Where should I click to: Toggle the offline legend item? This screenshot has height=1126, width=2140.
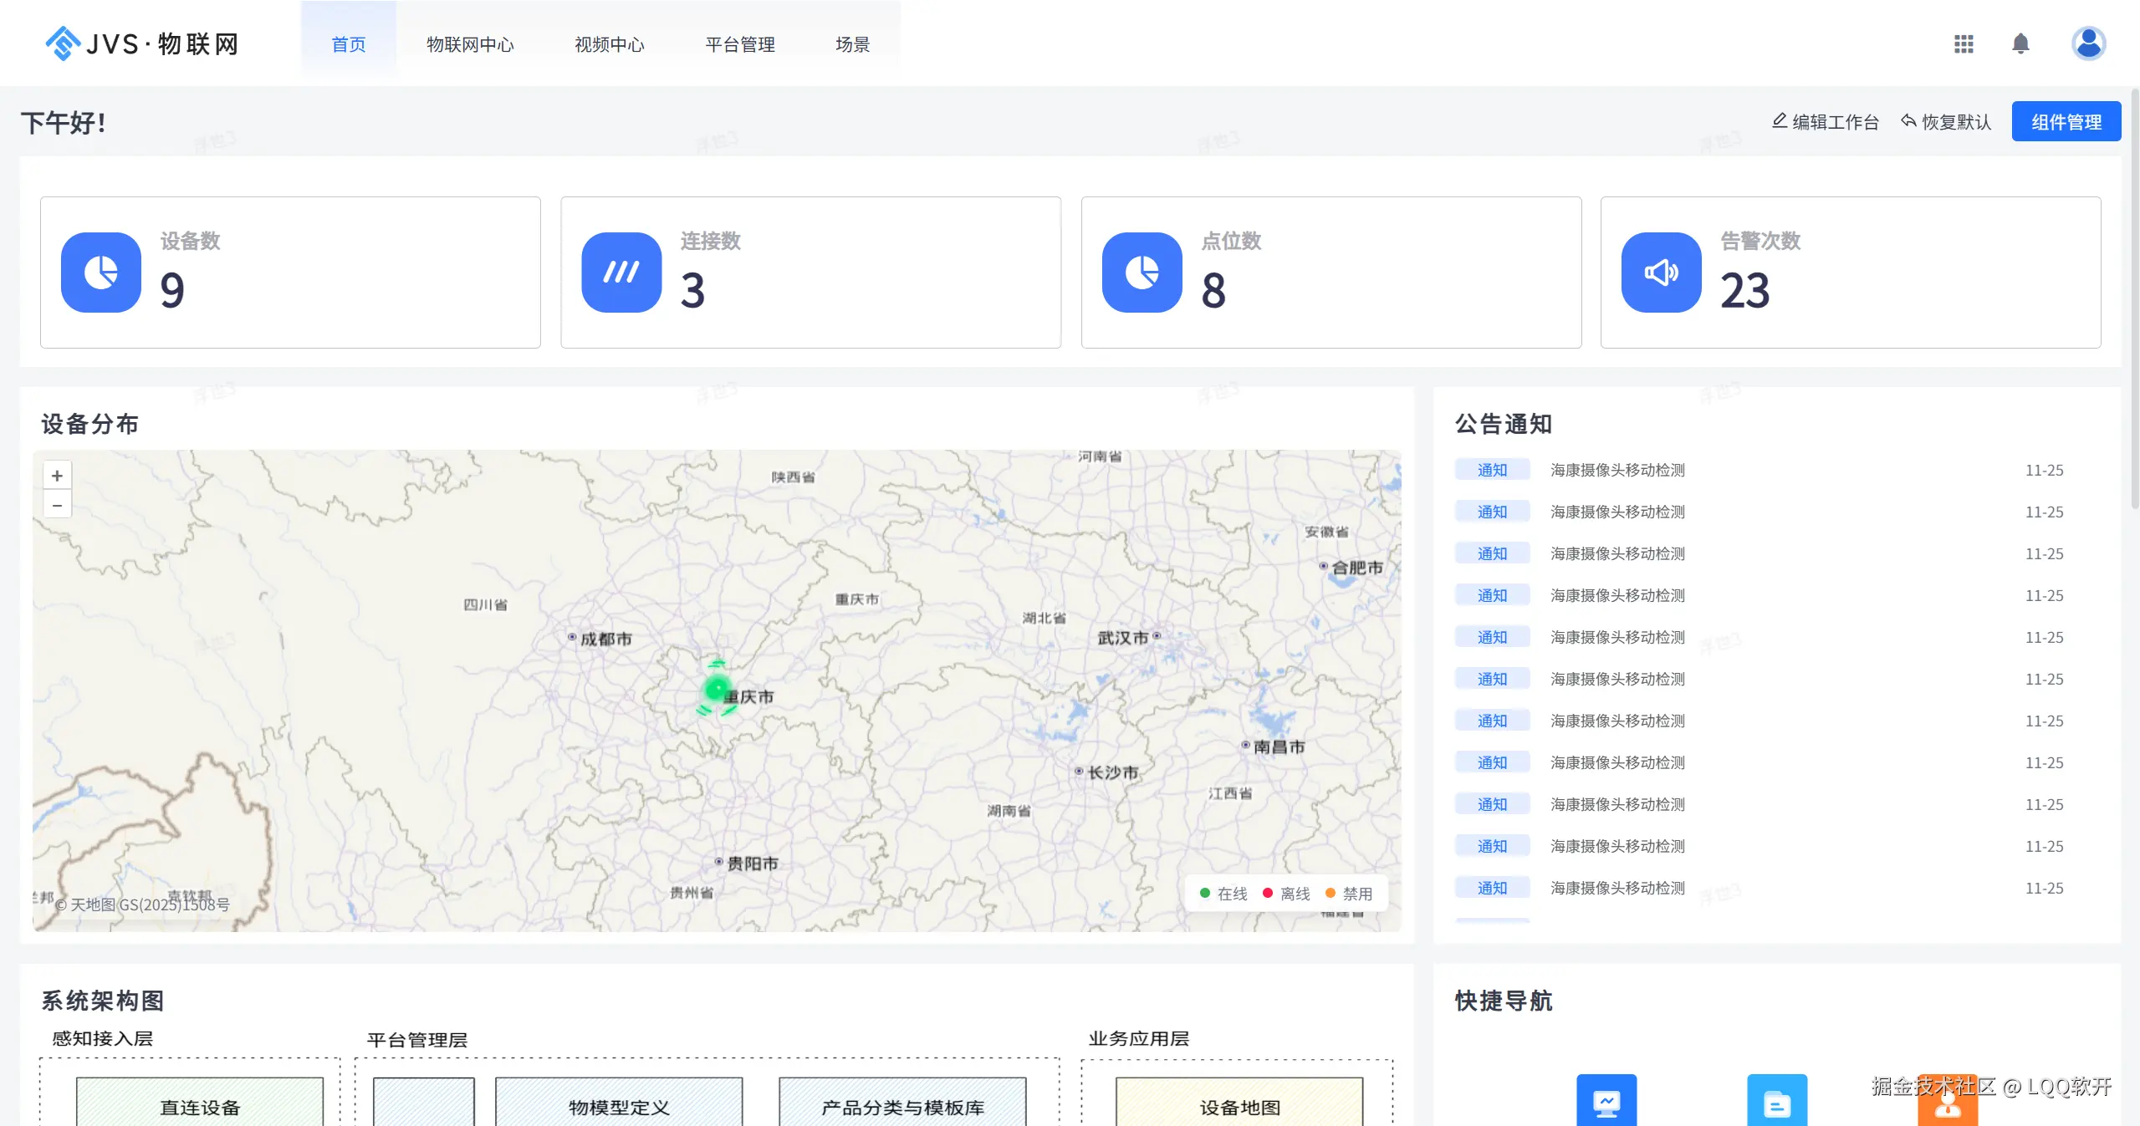point(1286,894)
